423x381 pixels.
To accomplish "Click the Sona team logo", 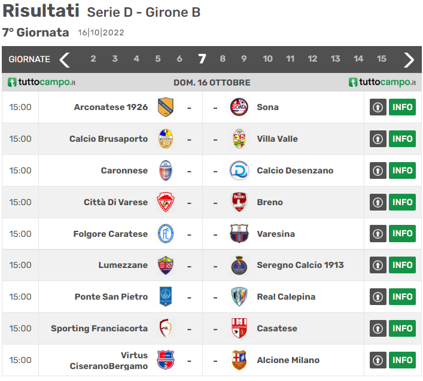I will tap(239, 107).
